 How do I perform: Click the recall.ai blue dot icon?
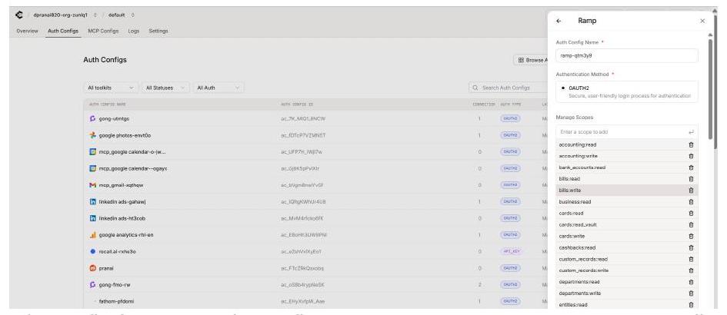click(x=93, y=251)
